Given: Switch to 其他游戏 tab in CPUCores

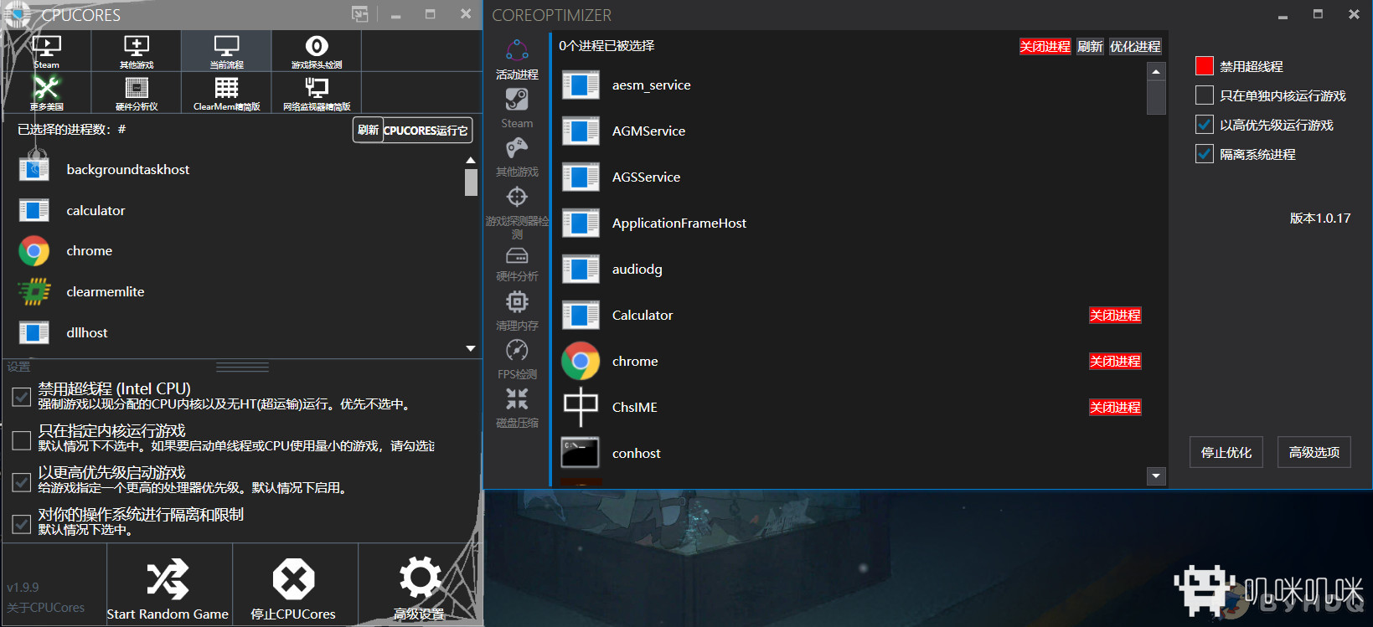Looking at the screenshot, I should tap(137, 51).
